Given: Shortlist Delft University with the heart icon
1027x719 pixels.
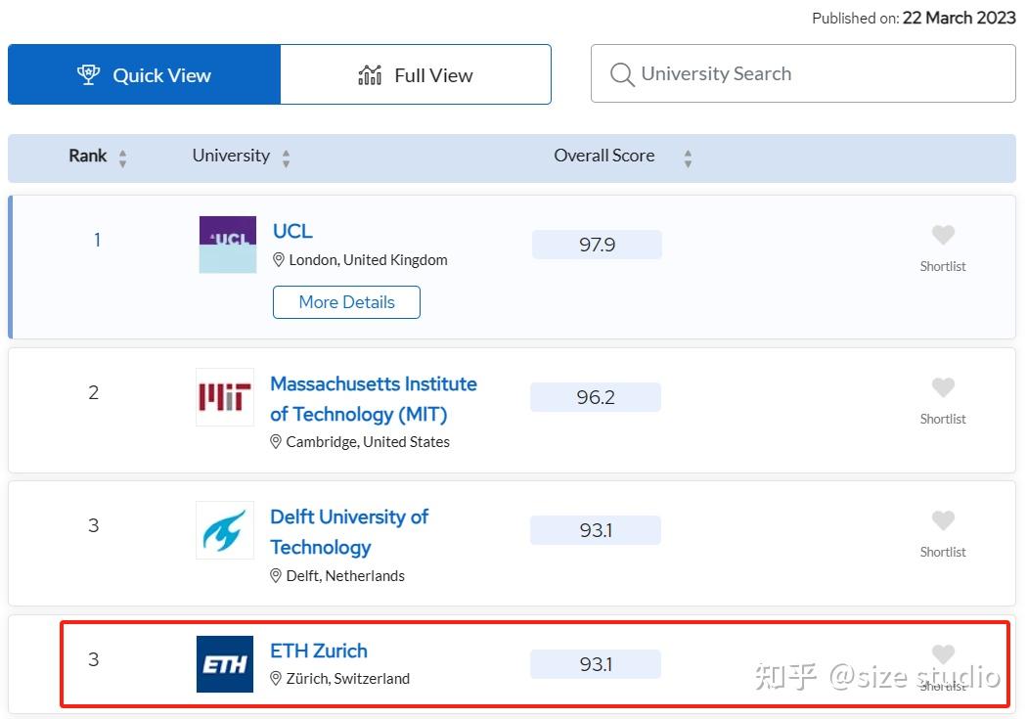Looking at the screenshot, I should [943, 520].
